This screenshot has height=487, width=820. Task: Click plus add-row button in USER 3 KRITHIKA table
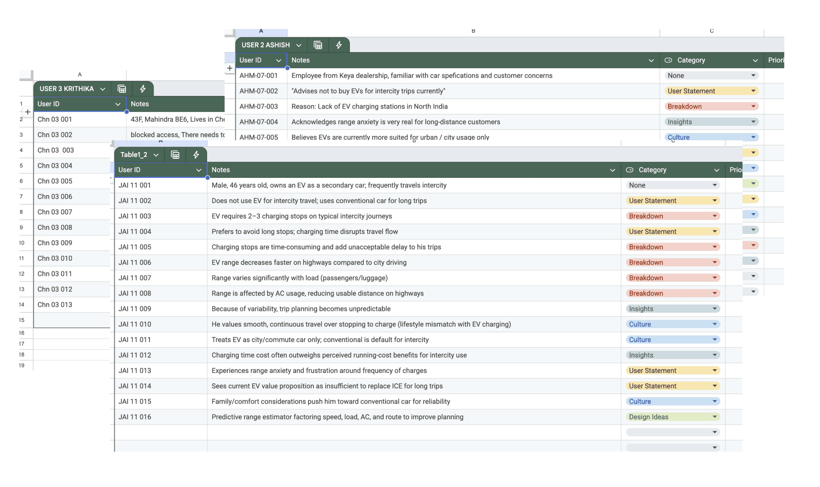28,112
